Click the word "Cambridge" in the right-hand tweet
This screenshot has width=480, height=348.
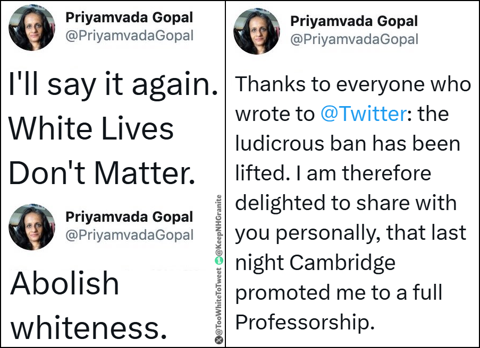tap(342, 263)
